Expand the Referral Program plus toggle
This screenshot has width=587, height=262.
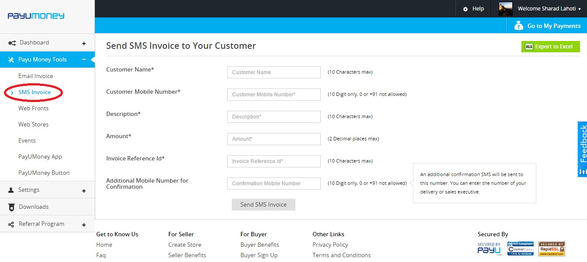tap(84, 225)
